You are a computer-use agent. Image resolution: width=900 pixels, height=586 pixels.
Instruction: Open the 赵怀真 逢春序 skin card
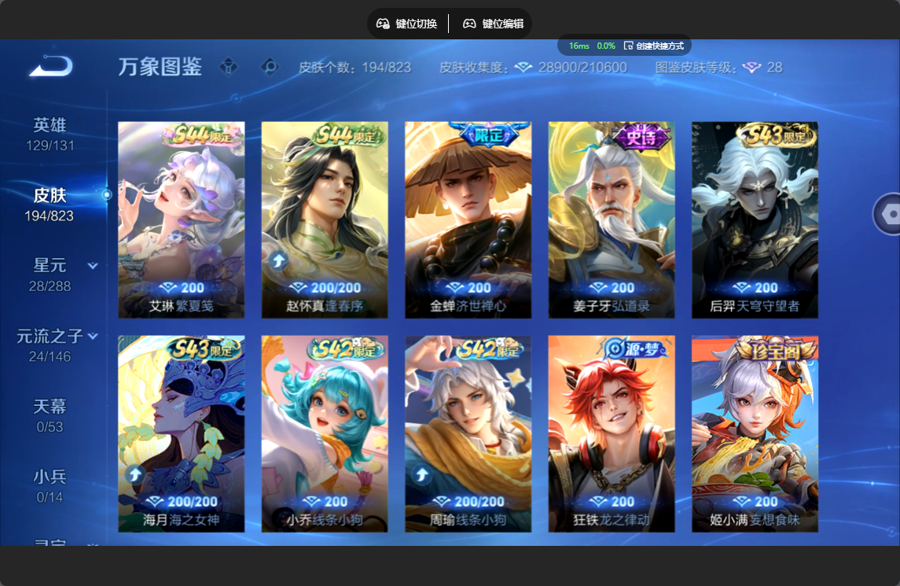pyautogui.click(x=325, y=219)
